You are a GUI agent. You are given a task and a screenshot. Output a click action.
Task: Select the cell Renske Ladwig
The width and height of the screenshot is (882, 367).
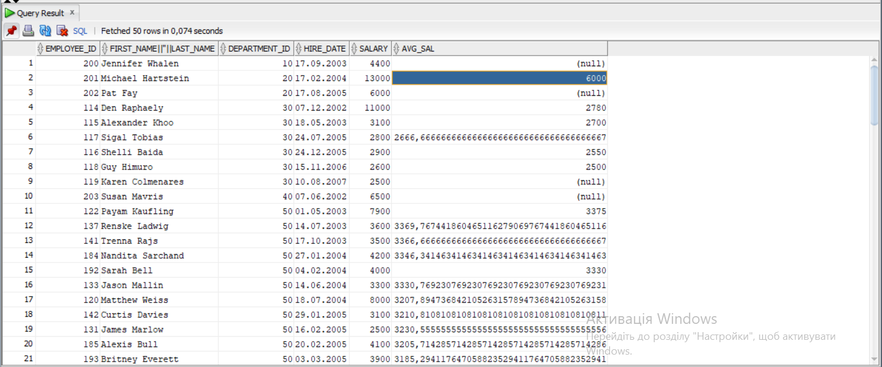click(159, 226)
